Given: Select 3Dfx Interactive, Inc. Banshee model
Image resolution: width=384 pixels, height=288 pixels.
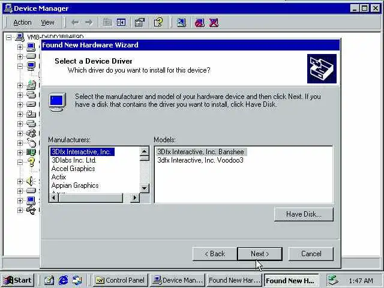Looking at the screenshot, I should click(200, 152).
